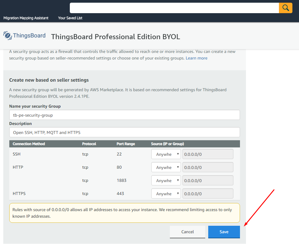Click the orange search magnifier icon
The height and width of the screenshot is (244, 299).
click(286, 8)
